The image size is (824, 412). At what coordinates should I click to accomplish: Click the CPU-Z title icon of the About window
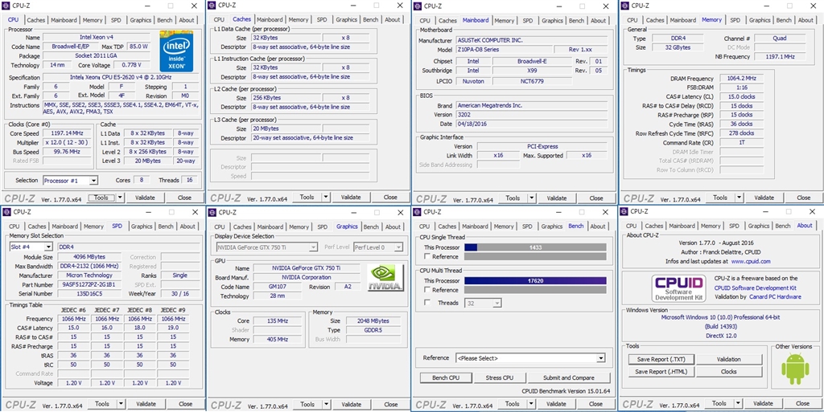pos(624,212)
